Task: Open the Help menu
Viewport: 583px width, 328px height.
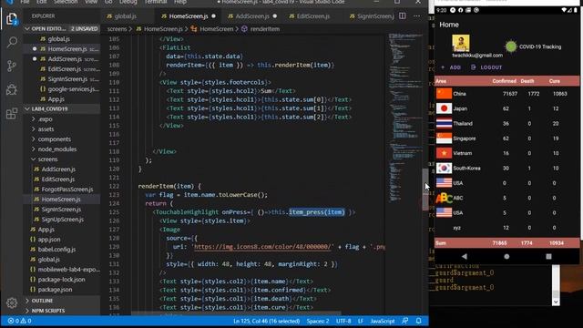Action: tap(180, 2)
